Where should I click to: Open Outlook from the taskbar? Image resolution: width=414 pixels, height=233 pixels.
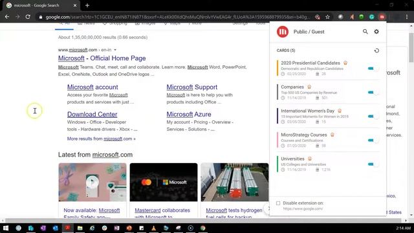[55, 228]
